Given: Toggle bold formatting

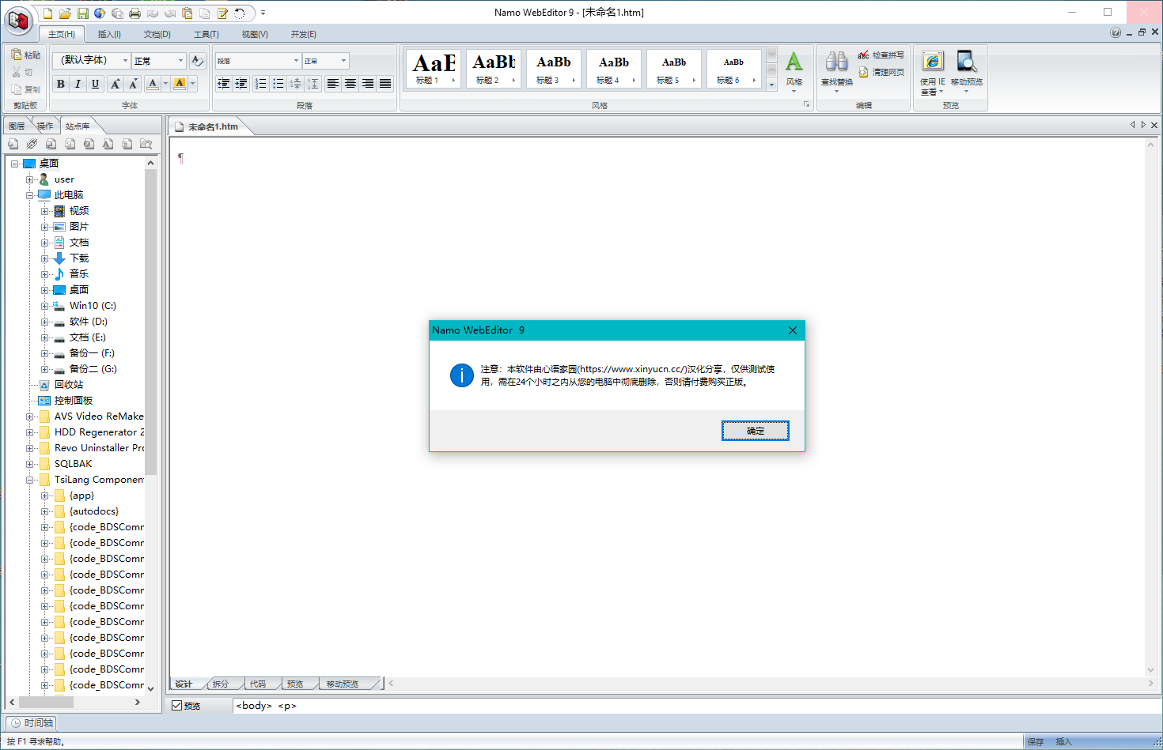Looking at the screenshot, I should [x=61, y=84].
